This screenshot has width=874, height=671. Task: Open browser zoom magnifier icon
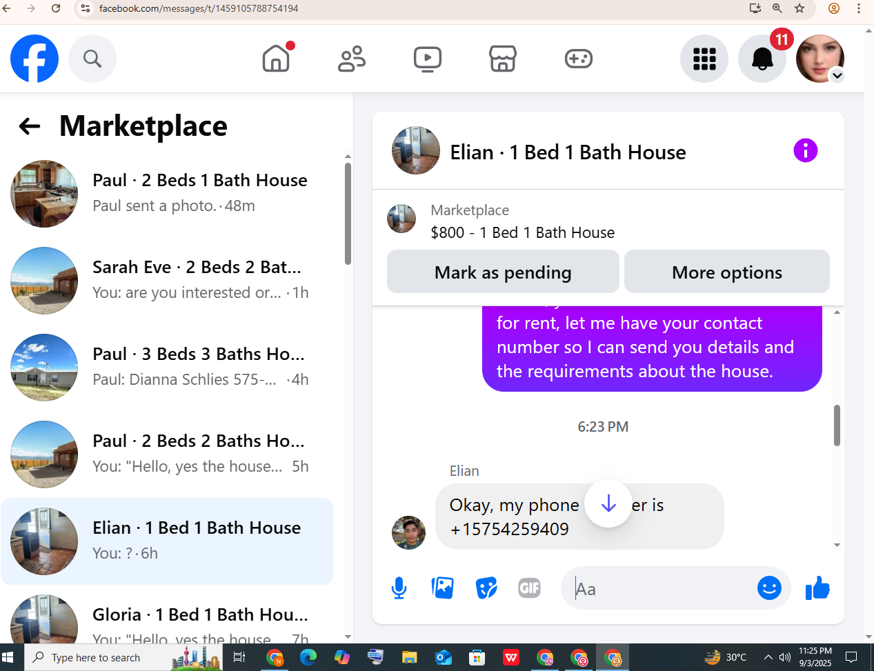777,8
